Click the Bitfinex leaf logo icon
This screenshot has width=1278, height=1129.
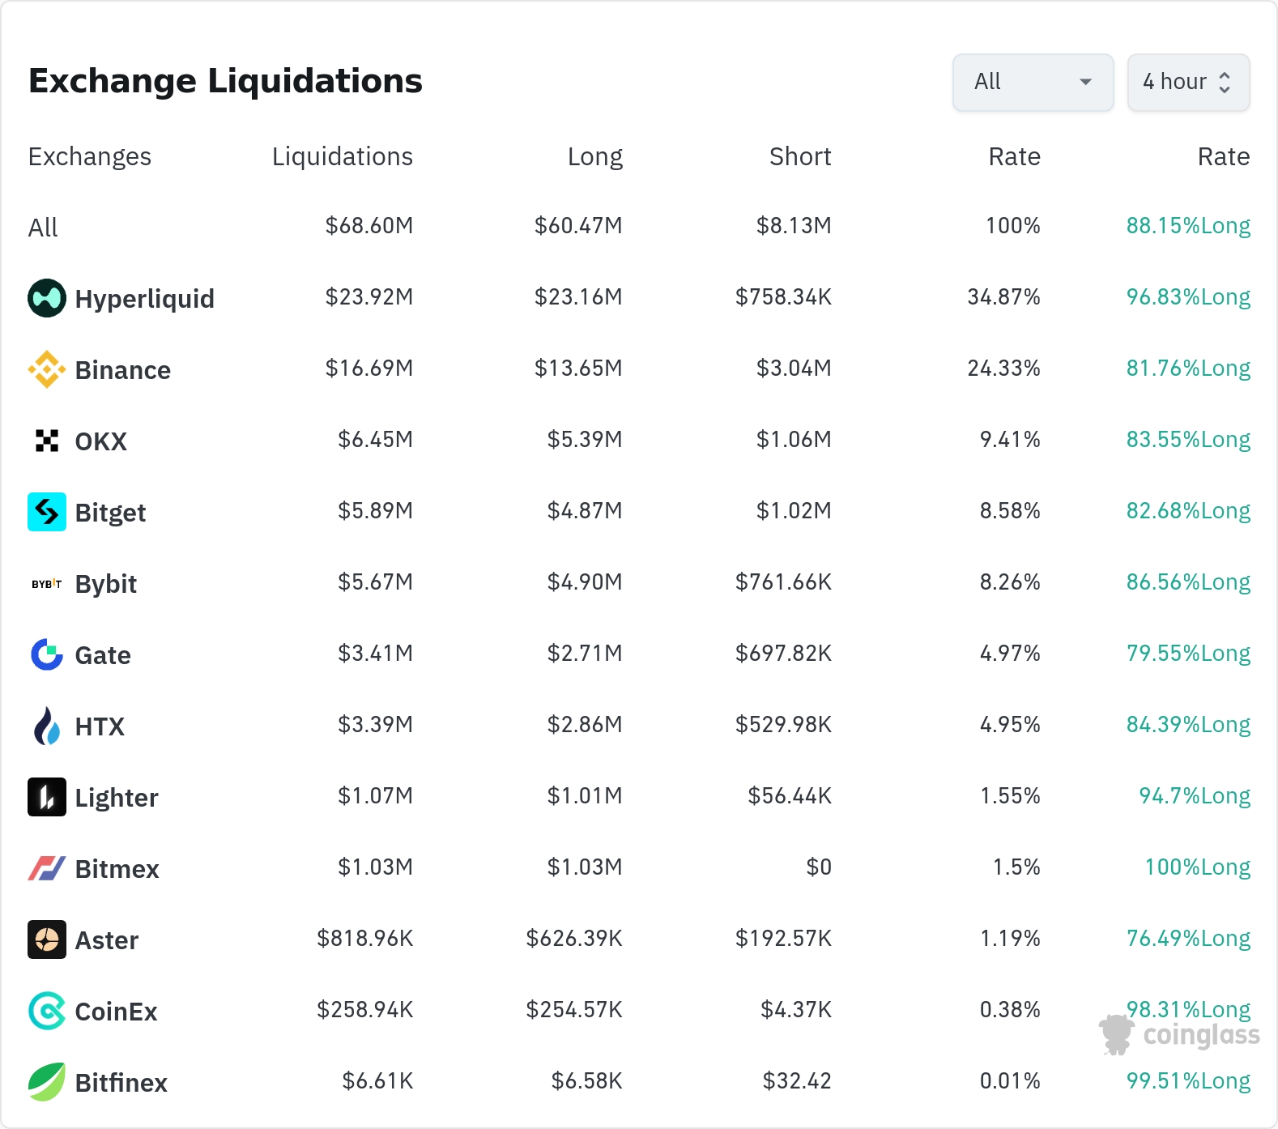tap(47, 1082)
